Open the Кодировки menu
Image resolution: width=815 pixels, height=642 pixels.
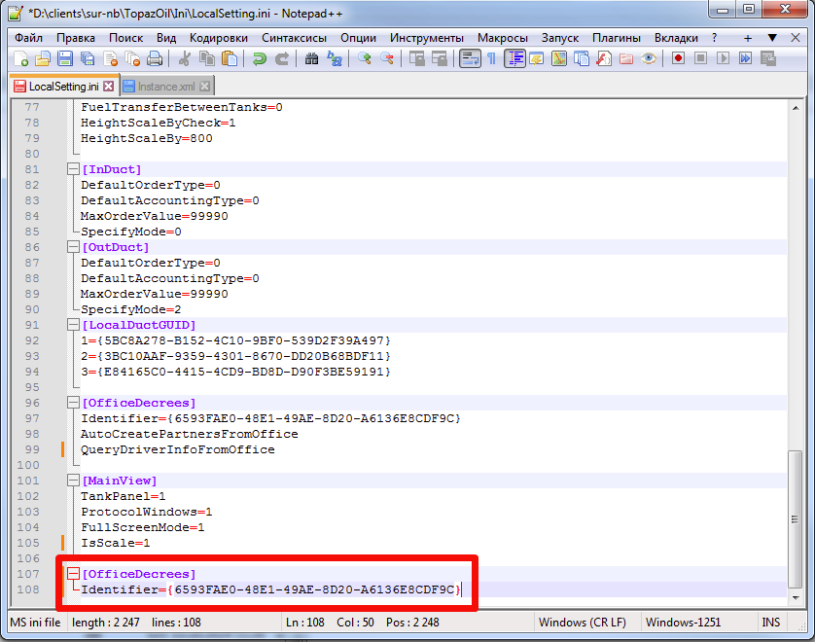point(218,38)
